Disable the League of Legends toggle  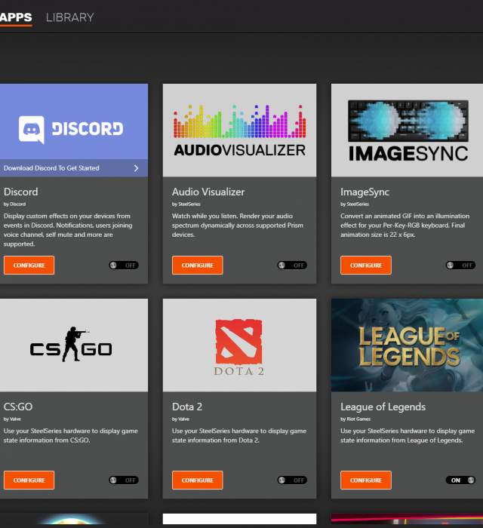[460, 480]
